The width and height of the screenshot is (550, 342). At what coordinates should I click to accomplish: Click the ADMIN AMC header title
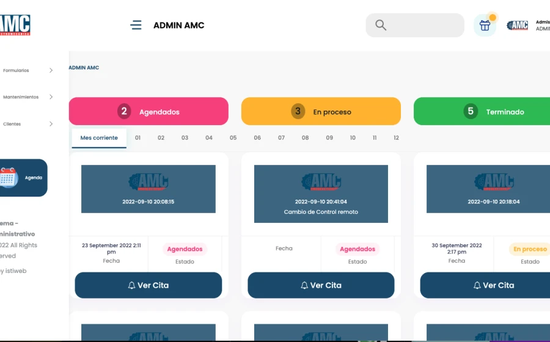coord(179,25)
